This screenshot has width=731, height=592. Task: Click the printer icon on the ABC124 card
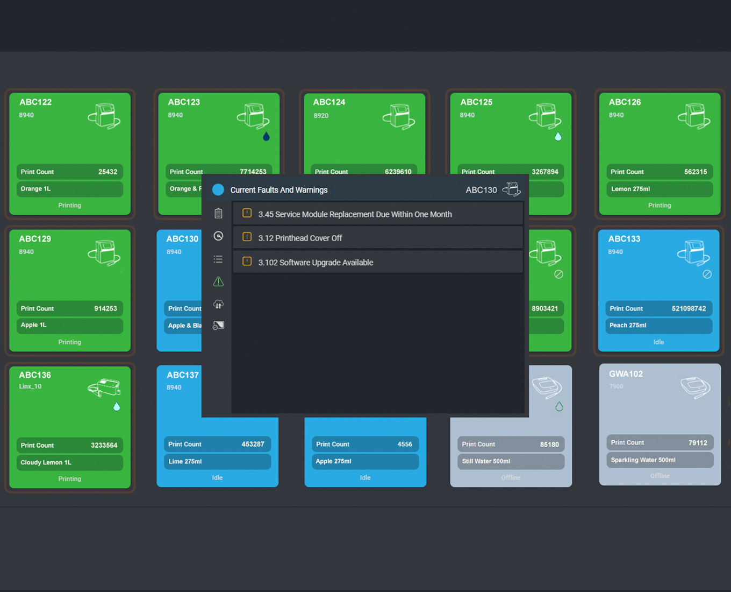click(x=399, y=116)
